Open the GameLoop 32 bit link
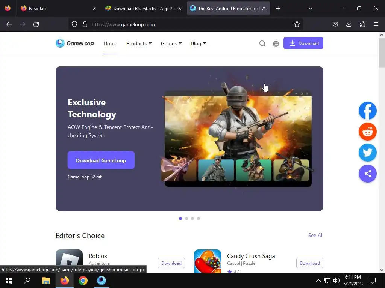The image size is (385, 288). tap(85, 177)
